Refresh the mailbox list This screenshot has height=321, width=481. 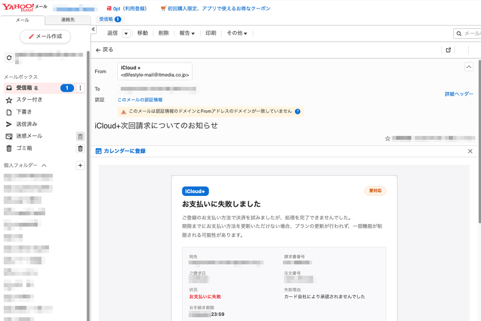pyautogui.click(x=9, y=57)
